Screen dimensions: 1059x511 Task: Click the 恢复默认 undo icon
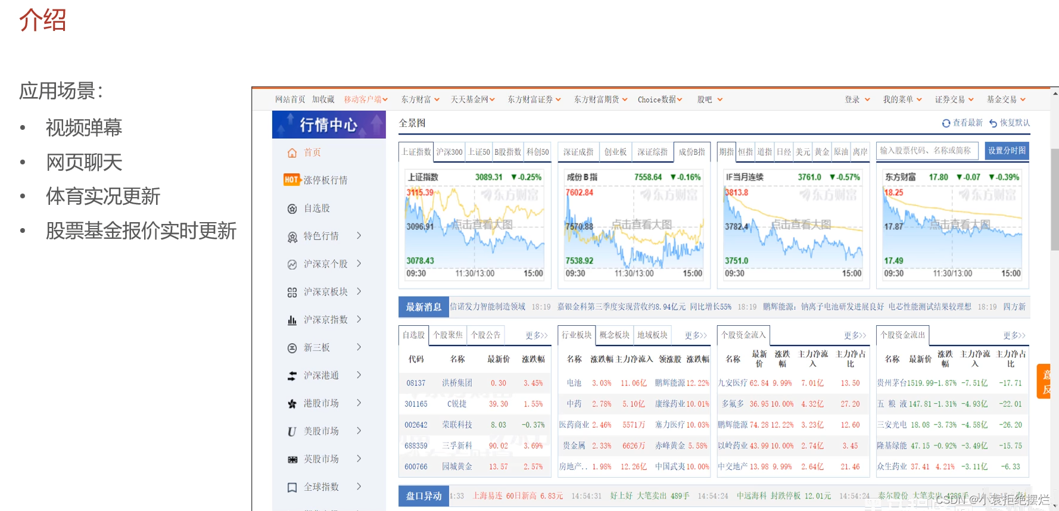click(x=993, y=123)
